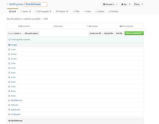Click the file icon next to 9.md
This screenshot has width=159, height=124.
coord(9,96)
